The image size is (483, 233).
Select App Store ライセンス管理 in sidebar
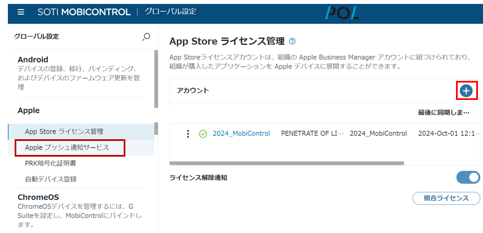pos(81,131)
